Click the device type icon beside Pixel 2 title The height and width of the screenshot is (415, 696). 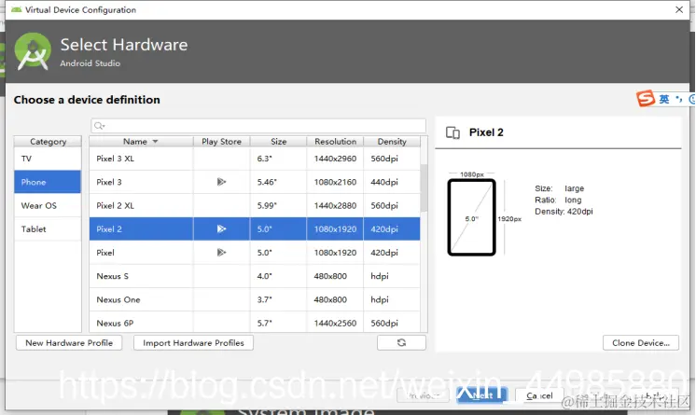[452, 132]
